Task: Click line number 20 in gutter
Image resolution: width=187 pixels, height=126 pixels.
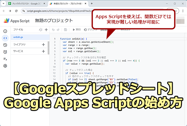Action: [54, 98]
